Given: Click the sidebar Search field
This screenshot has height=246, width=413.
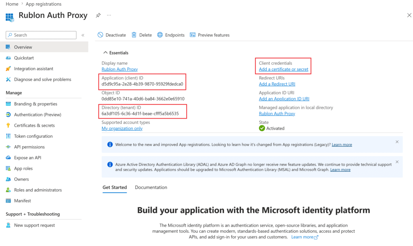Looking at the screenshot, I should (41, 35).
